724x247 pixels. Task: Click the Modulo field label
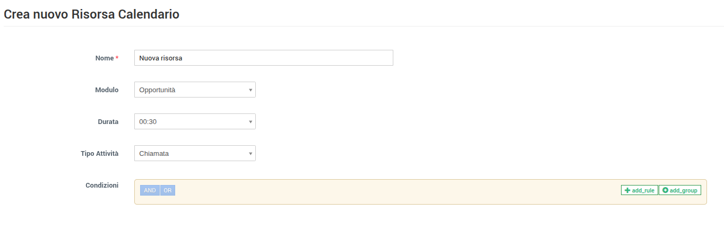107,90
